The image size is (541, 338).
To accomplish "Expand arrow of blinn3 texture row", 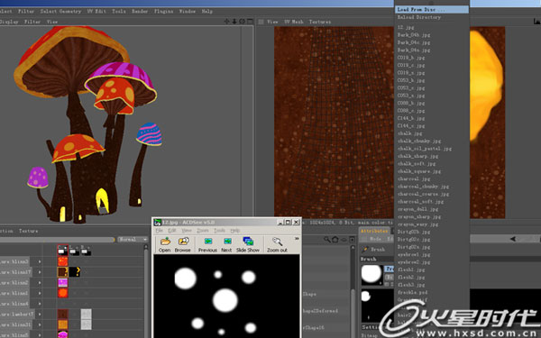I will (x=40, y=261).
